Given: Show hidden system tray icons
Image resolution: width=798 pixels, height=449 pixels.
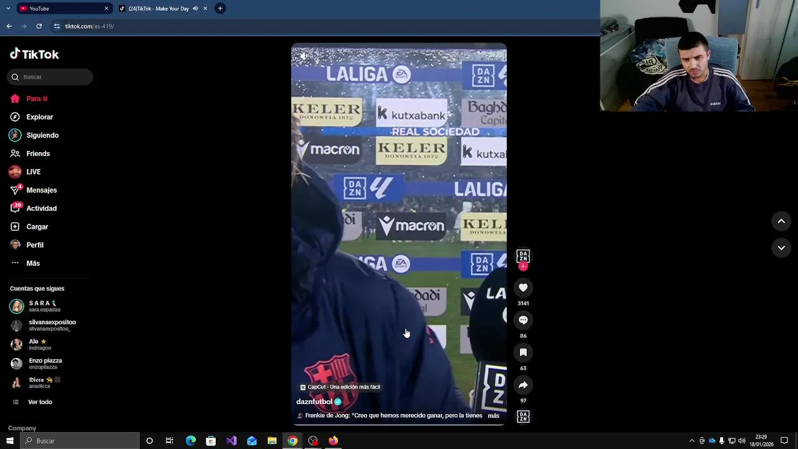Looking at the screenshot, I should coord(691,441).
